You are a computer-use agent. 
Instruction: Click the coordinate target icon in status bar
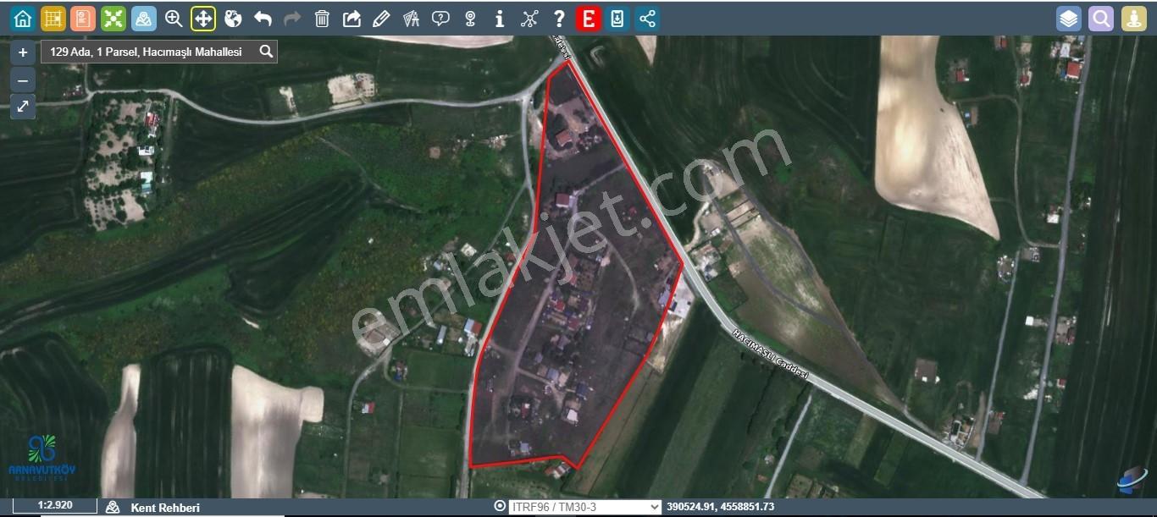(500, 506)
